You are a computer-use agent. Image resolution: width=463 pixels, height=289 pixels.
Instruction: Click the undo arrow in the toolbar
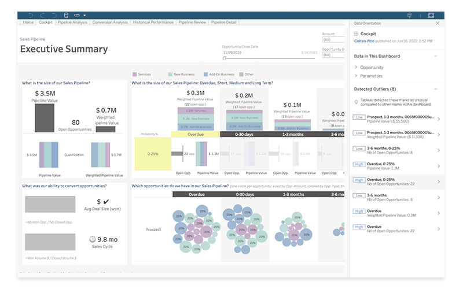coord(31,15)
